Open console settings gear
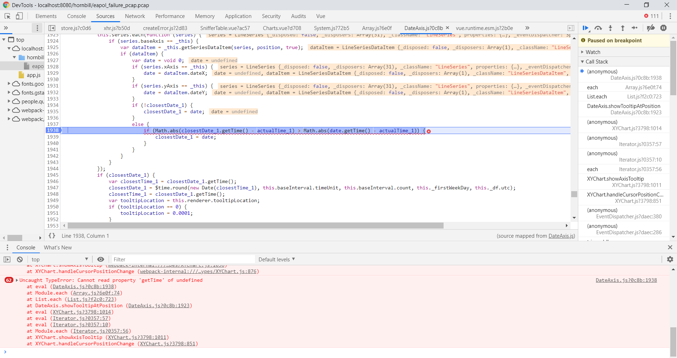The image size is (677, 358). point(670,259)
